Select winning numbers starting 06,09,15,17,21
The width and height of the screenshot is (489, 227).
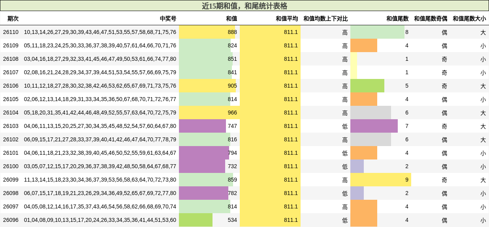tap(100, 139)
